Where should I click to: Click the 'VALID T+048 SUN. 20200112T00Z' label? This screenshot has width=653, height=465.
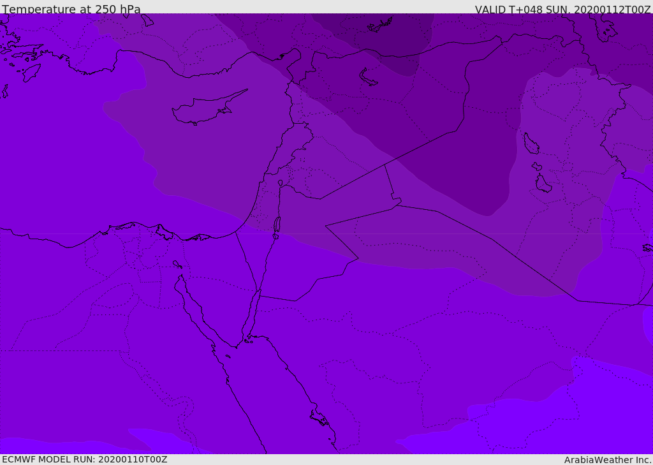562,10
